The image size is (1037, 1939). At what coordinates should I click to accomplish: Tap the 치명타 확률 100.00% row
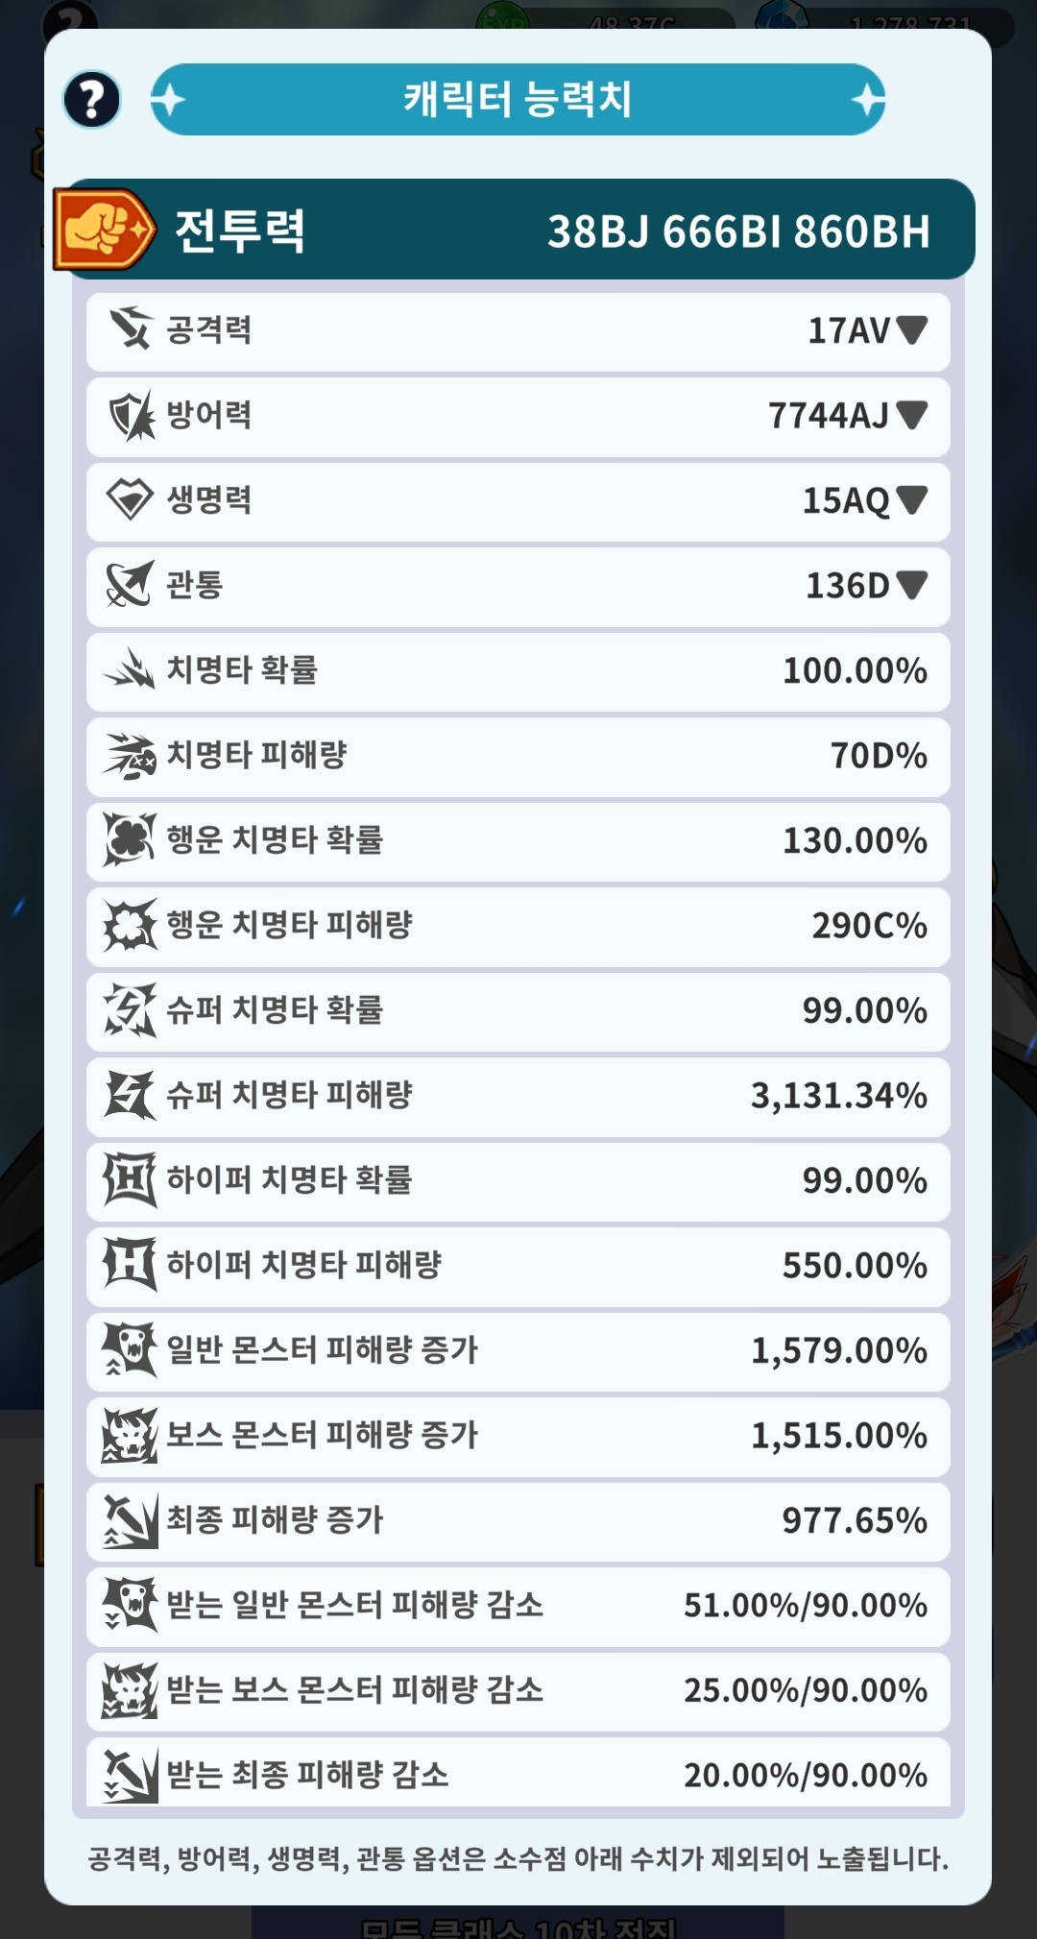click(x=518, y=670)
